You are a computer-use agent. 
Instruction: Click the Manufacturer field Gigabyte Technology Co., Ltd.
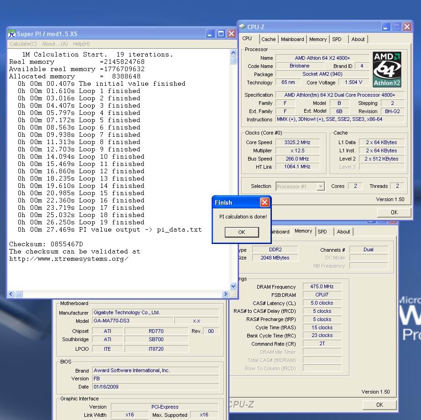(x=156, y=312)
